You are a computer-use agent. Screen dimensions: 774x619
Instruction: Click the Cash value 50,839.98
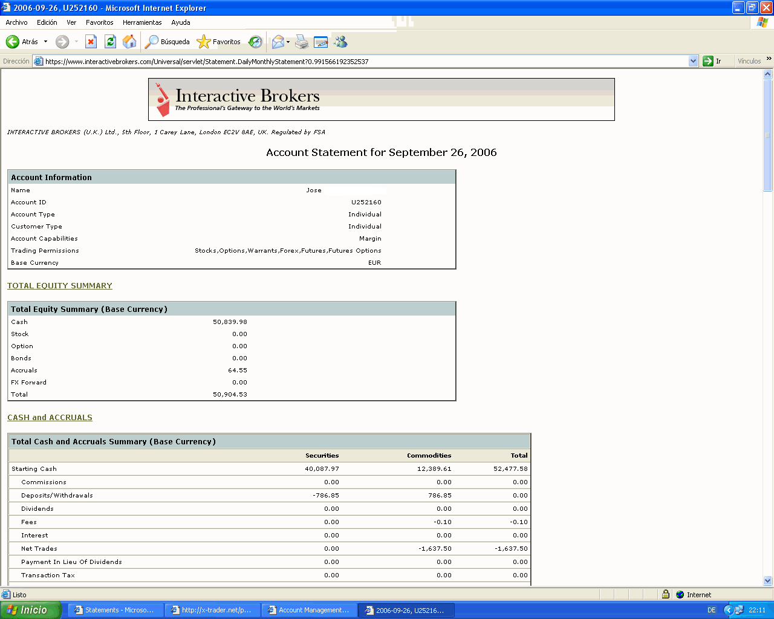pos(230,322)
